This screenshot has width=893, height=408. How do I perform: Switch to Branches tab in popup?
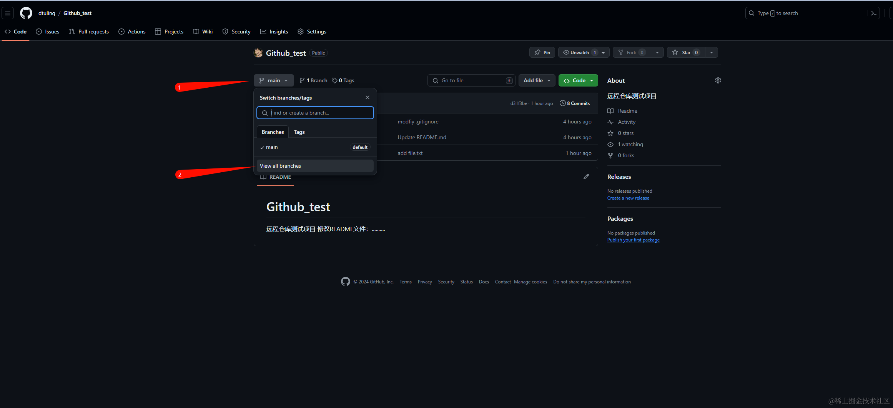point(273,132)
